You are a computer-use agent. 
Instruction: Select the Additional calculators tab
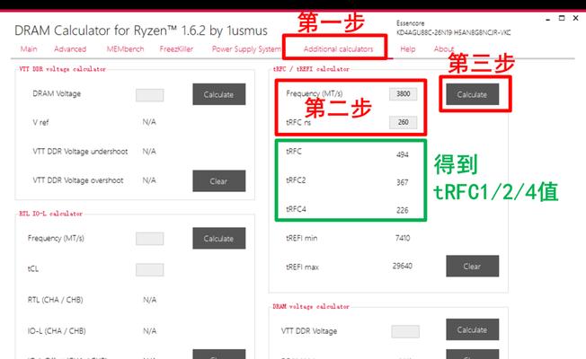pyautogui.click(x=338, y=48)
